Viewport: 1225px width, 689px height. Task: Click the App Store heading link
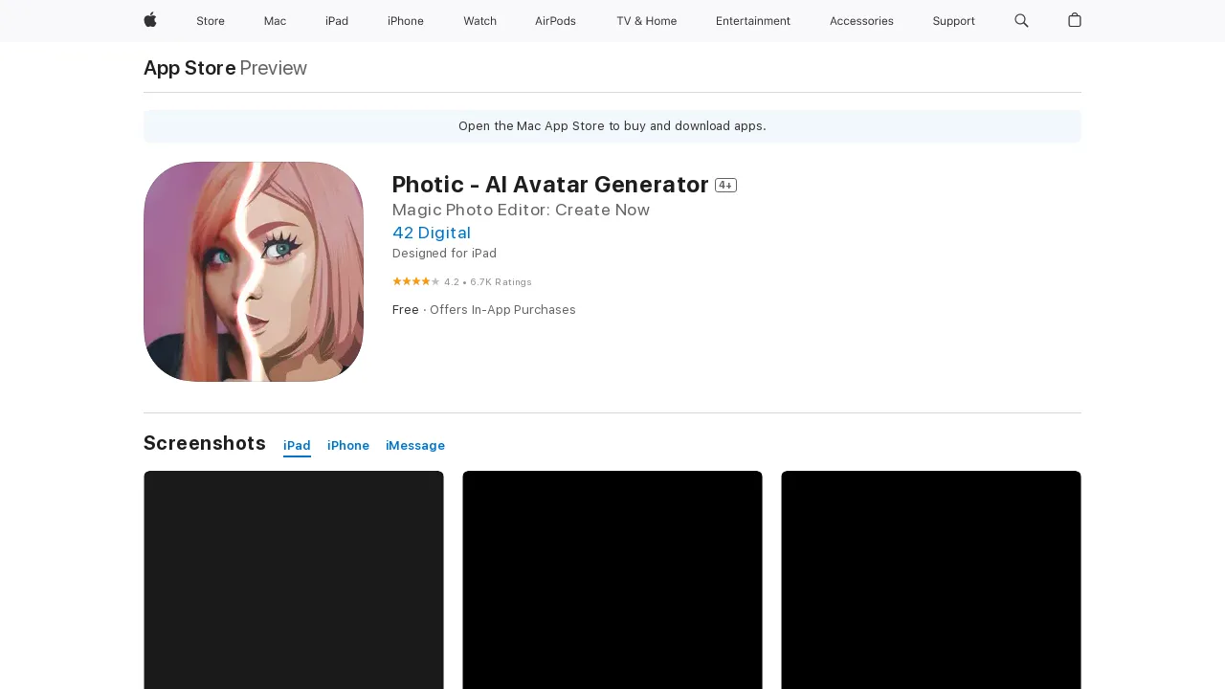pyautogui.click(x=189, y=68)
